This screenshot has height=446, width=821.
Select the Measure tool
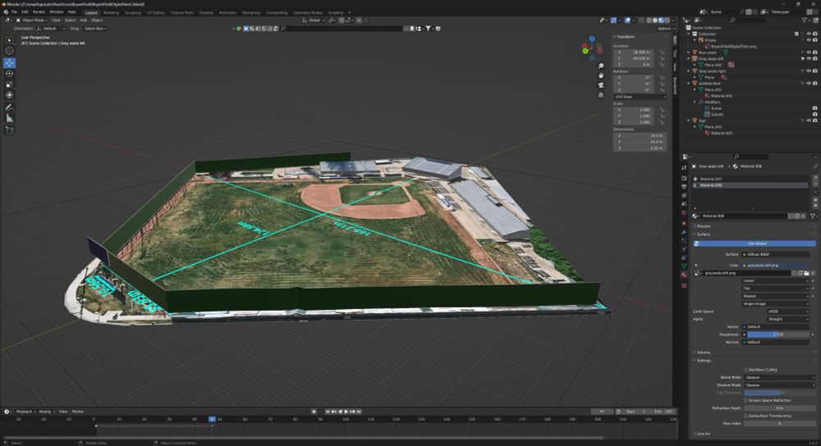tap(9, 118)
